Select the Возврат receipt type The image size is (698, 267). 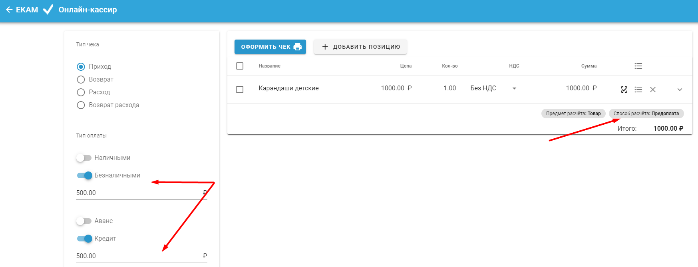(81, 79)
